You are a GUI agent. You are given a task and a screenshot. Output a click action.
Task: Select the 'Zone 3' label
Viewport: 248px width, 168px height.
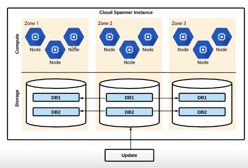tap(179, 23)
